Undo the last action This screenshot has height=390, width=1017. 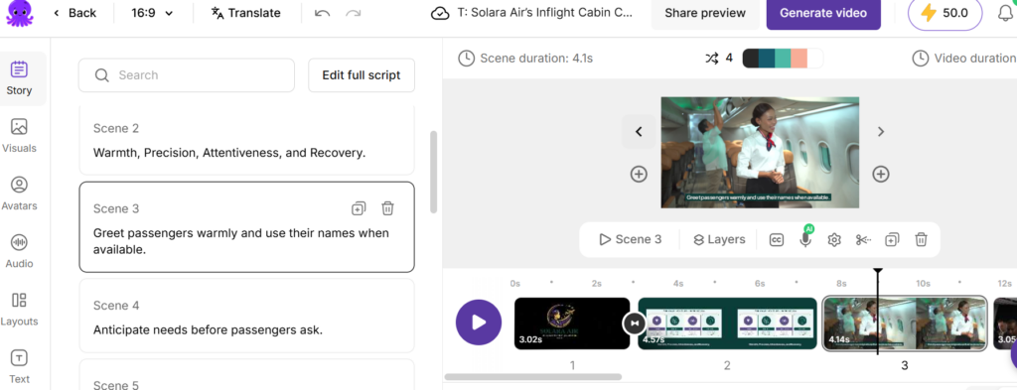click(x=323, y=13)
